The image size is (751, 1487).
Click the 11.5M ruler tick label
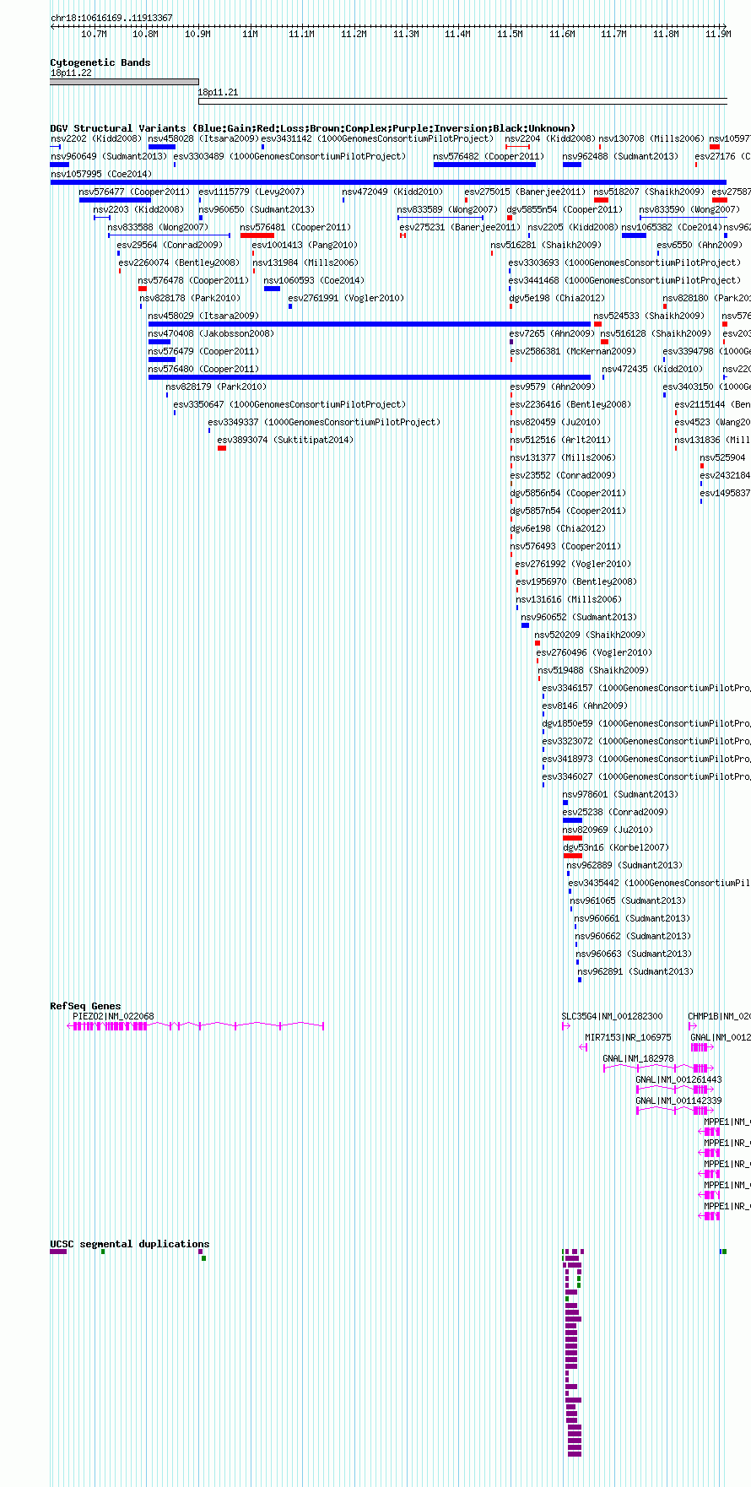click(510, 34)
